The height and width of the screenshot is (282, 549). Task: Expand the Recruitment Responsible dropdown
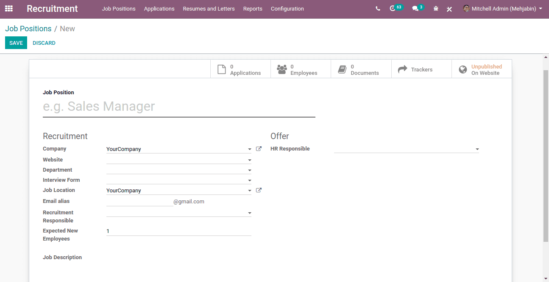pos(249,213)
